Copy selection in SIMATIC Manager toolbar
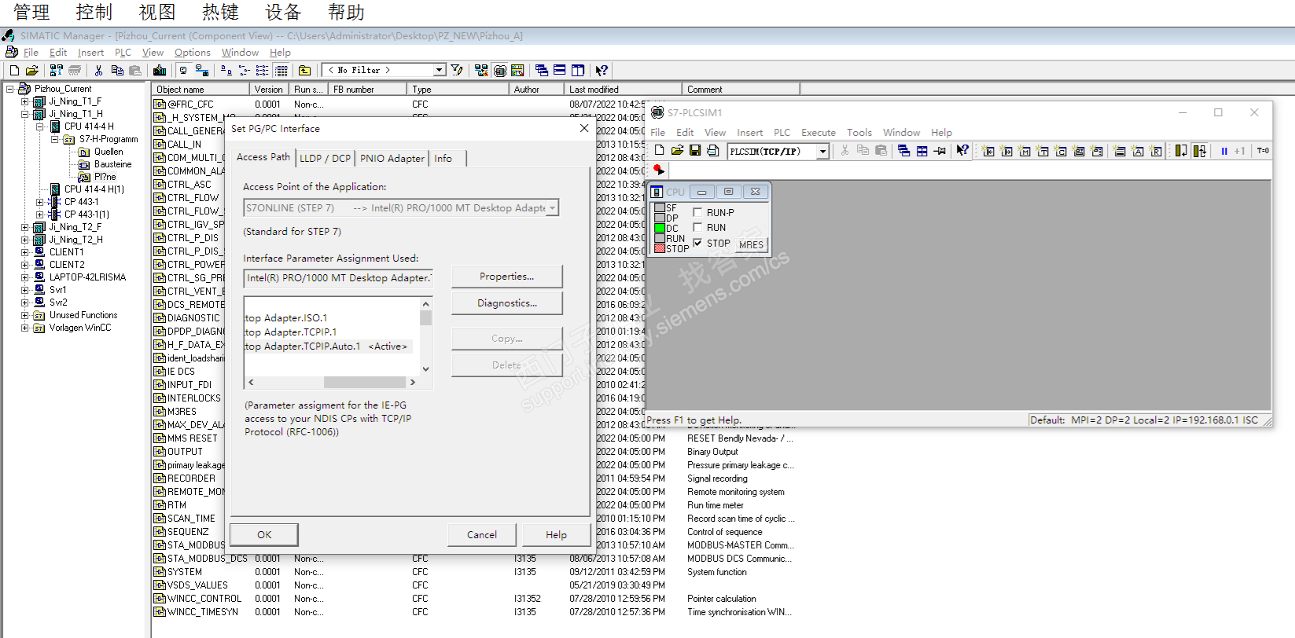 coord(117,71)
